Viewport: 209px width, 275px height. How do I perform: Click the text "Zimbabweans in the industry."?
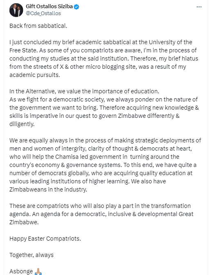tap(48, 189)
